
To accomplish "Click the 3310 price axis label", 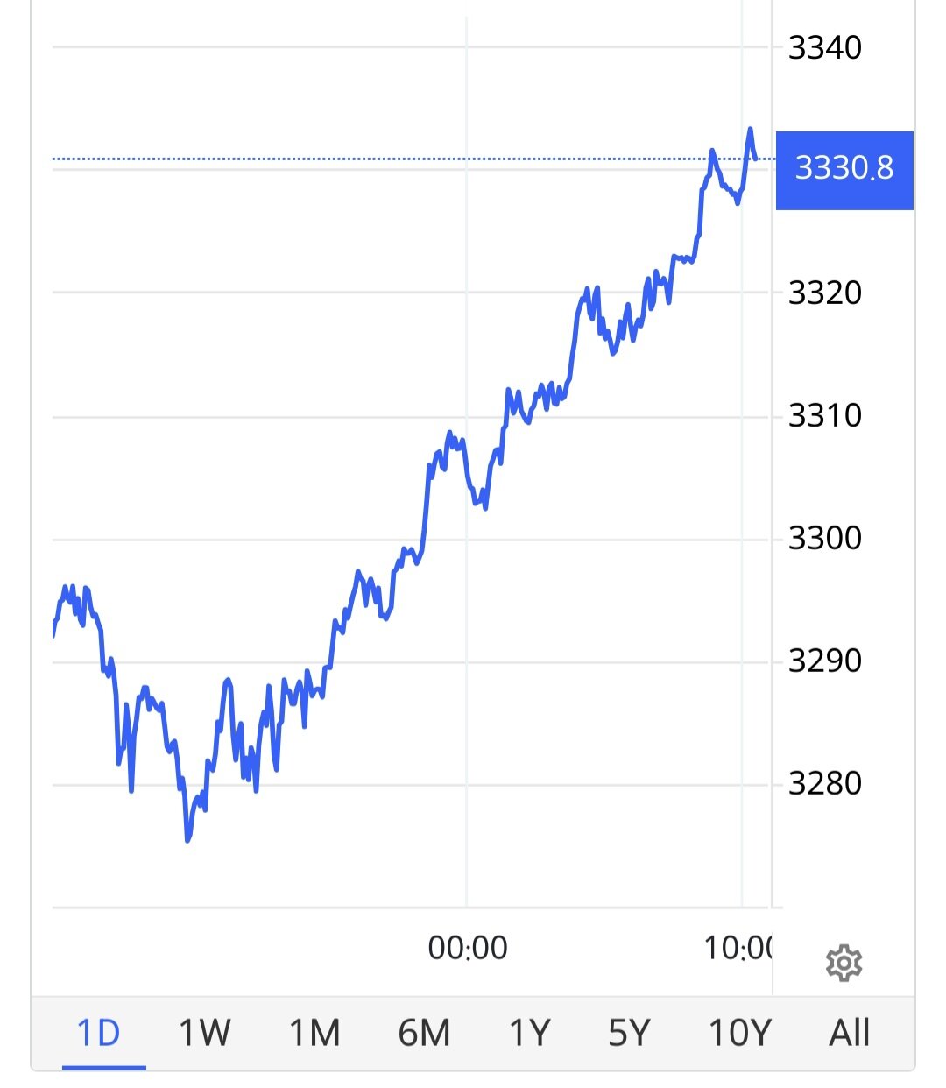I will pos(825,415).
